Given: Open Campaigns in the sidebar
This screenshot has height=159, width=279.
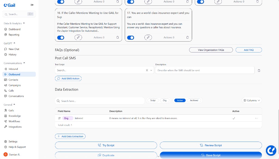Looking at the screenshot, I should pyautogui.click(x=14, y=85).
